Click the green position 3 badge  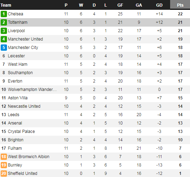[x=3, y=31]
